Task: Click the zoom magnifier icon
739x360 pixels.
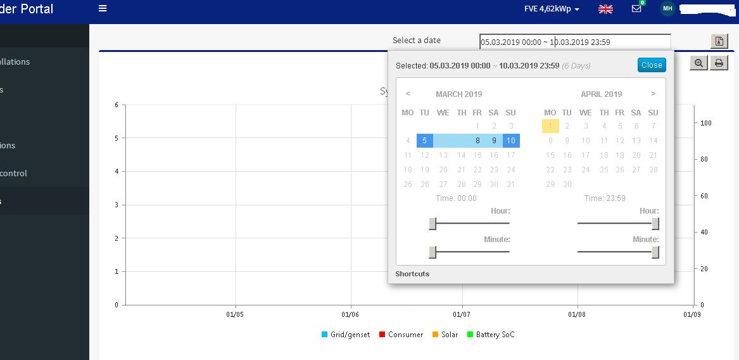Action: [x=698, y=63]
